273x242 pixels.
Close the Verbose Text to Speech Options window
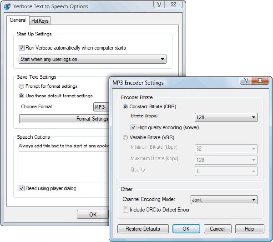point(174,5)
